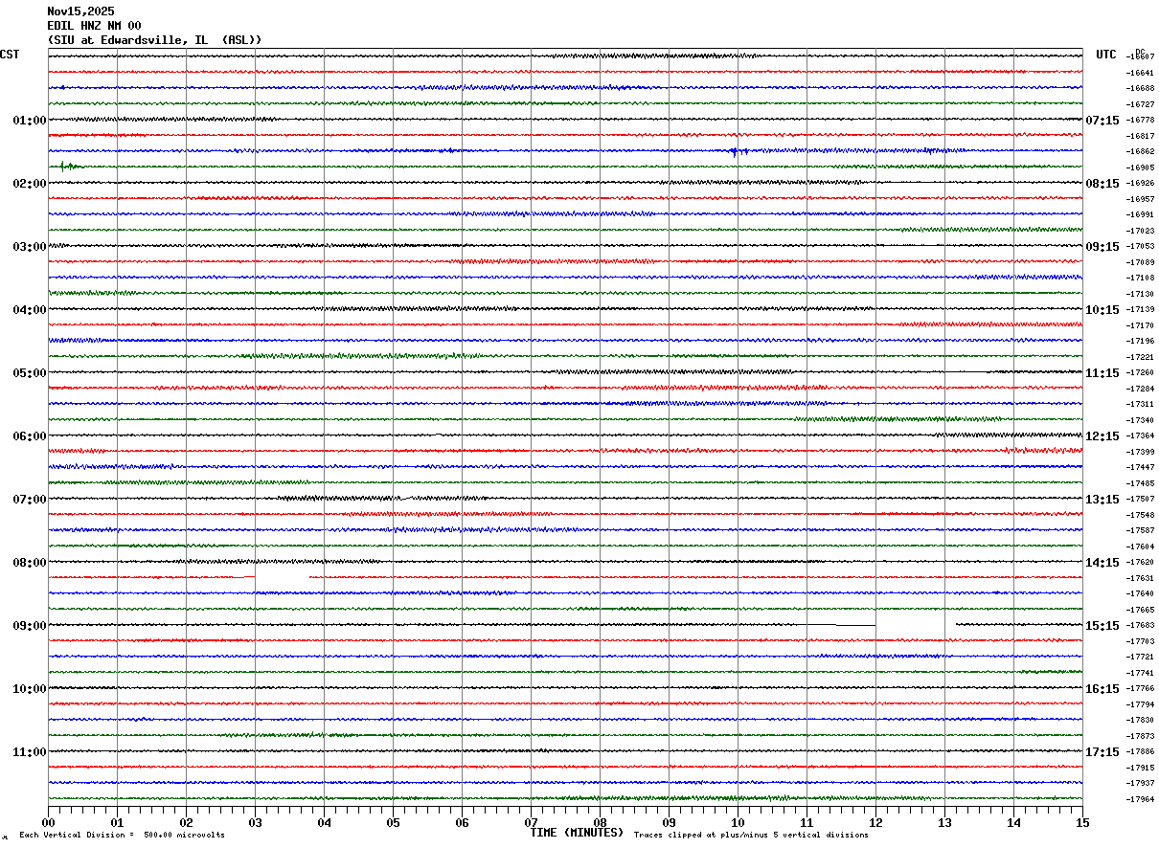Click the DC offset value "-16926"
Viewport: 1159px width, 848px height.
(1141, 183)
